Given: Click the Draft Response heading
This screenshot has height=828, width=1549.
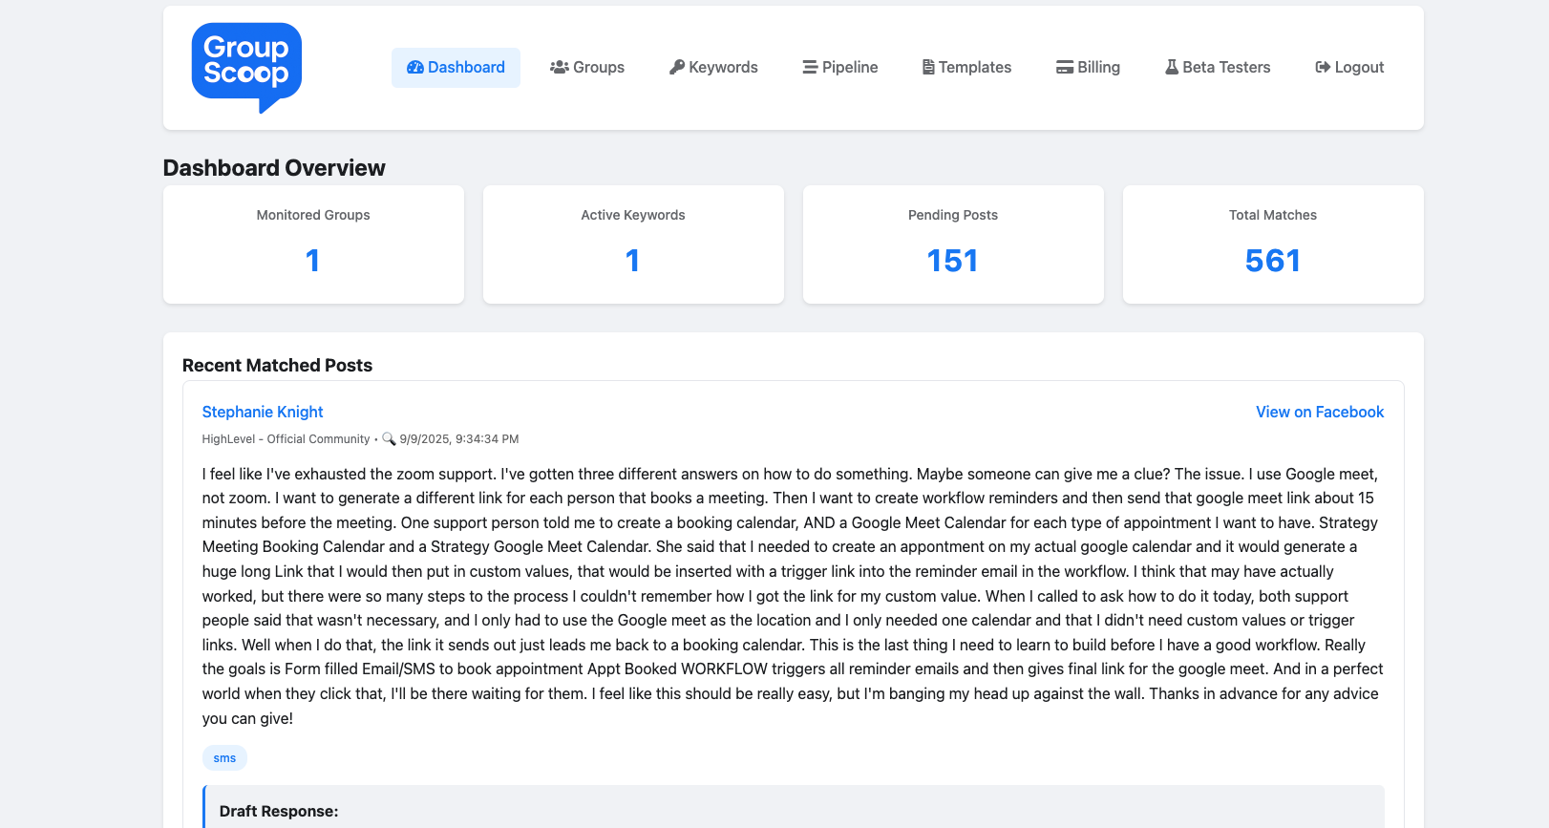Looking at the screenshot, I should (279, 811).
